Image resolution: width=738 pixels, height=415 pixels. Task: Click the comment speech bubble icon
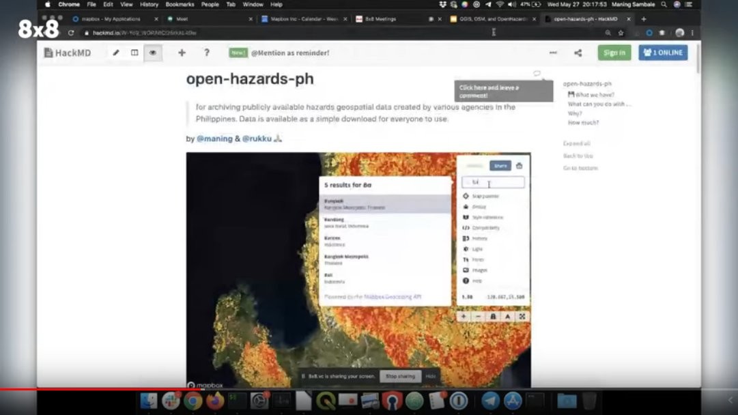point(537,74)
